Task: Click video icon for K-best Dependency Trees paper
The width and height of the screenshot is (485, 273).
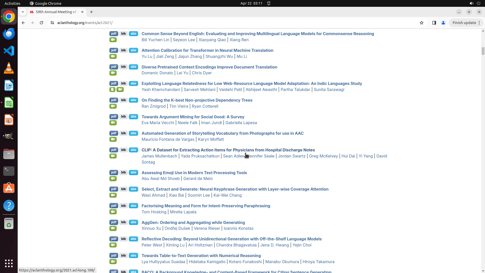Action: 113,106
